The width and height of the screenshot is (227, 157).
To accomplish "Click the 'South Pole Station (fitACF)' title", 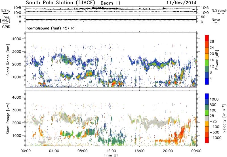I will click(60, 3).
